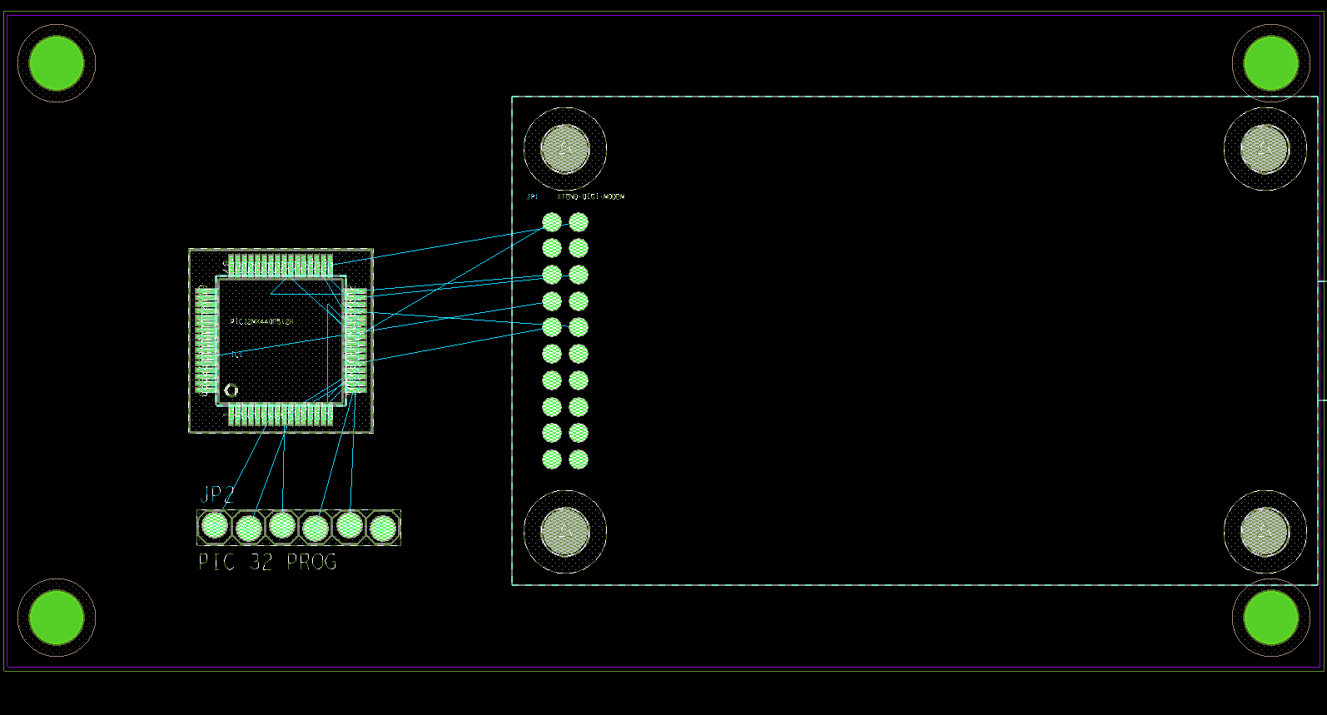This screenshot has height=715, width=1327.
Task: Click the modem's lower-right gray standoff hole
Action: click(1265, 532)
